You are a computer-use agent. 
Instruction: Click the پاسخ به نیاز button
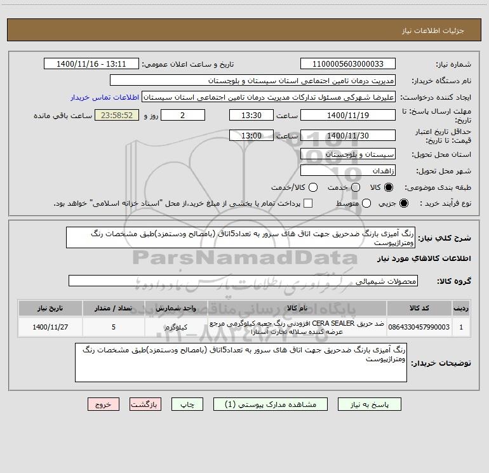pos(370,404)
